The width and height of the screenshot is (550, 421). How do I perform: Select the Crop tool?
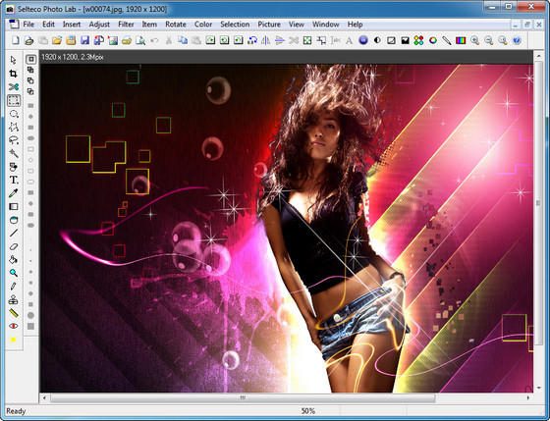14,74
